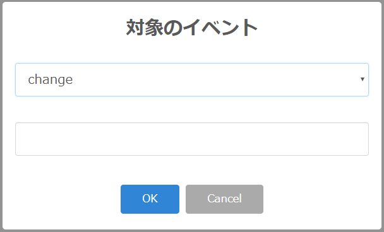Confirm the dialog with blue OK

[x=150, y=199]
